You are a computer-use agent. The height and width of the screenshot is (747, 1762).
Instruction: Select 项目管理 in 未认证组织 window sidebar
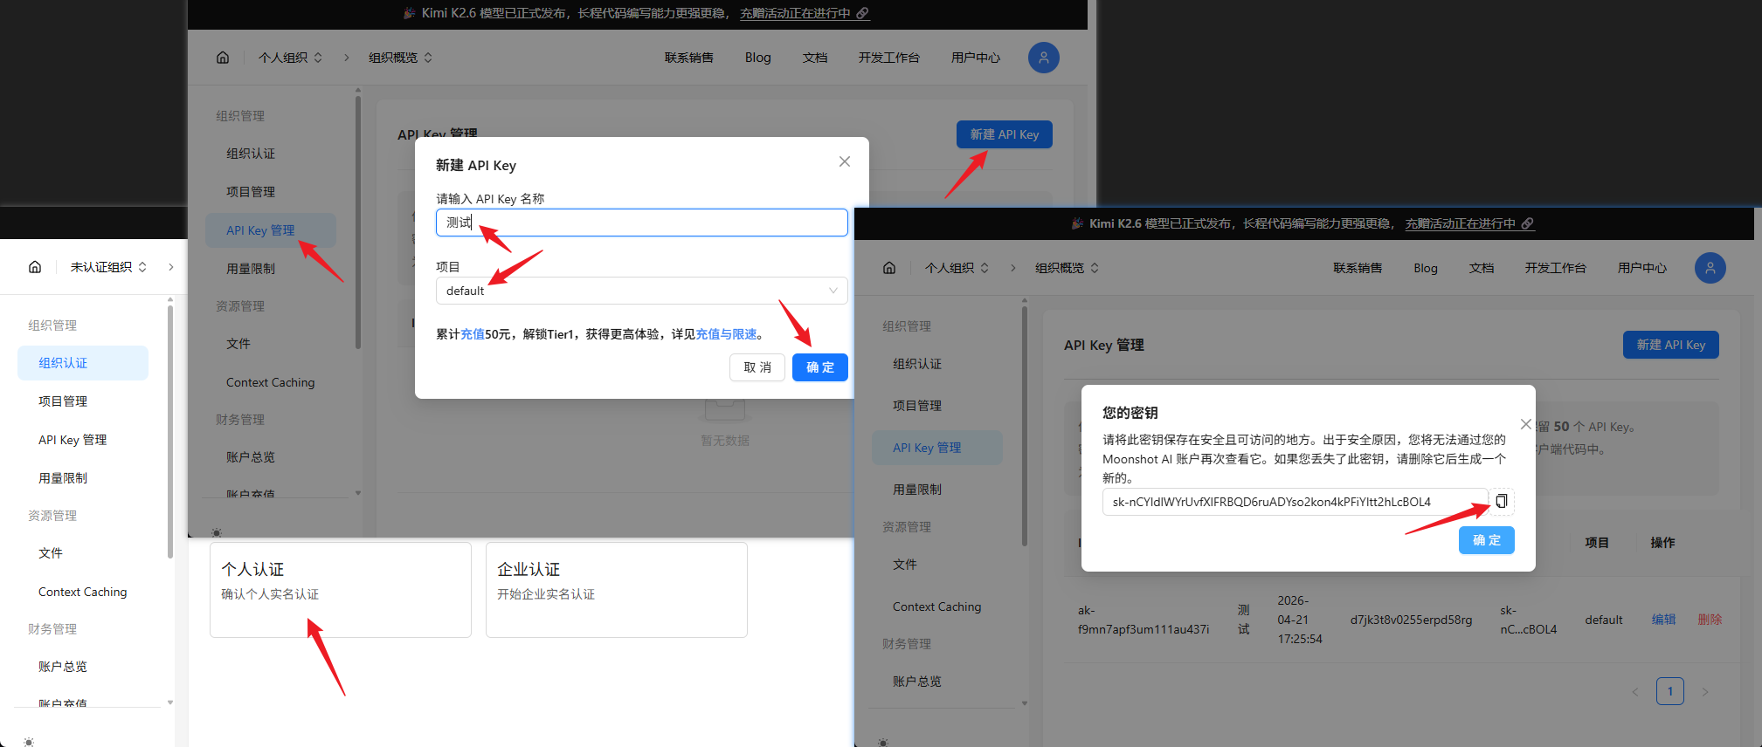[x=83, y=401]
